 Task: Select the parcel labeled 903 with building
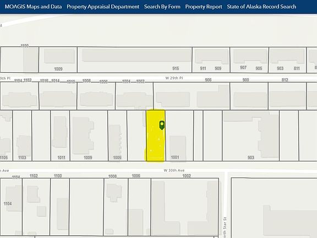(x=251, y=136)
